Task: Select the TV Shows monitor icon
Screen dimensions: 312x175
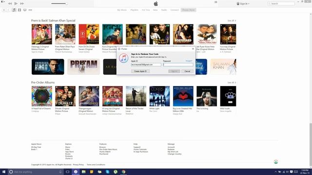Action: point(25,10)
